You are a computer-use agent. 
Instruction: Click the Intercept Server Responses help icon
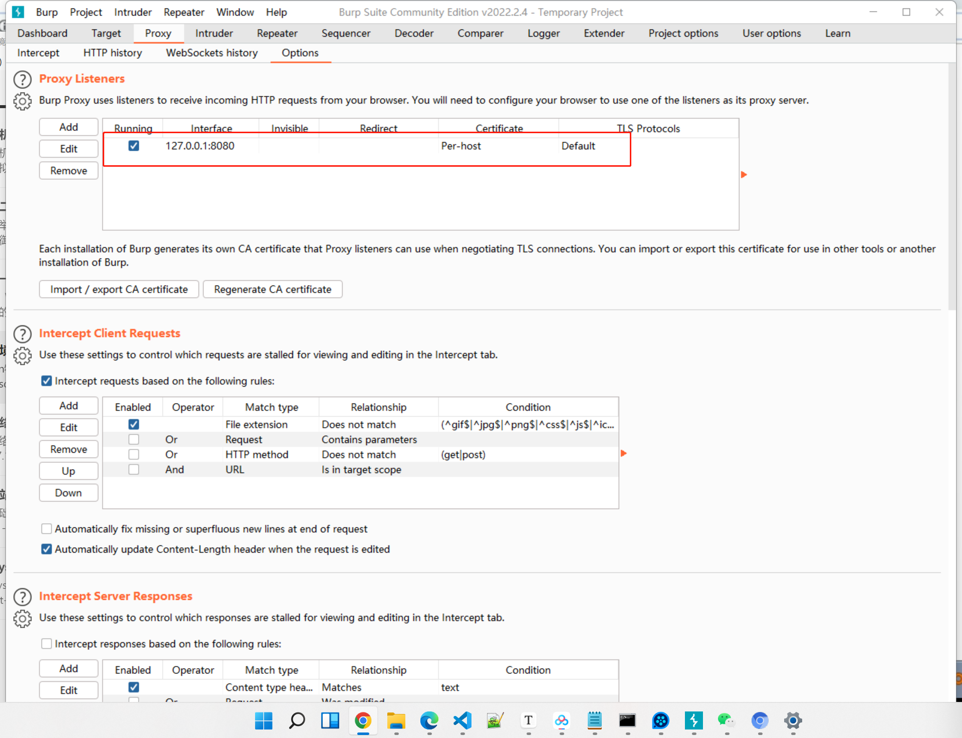(22, 596)
